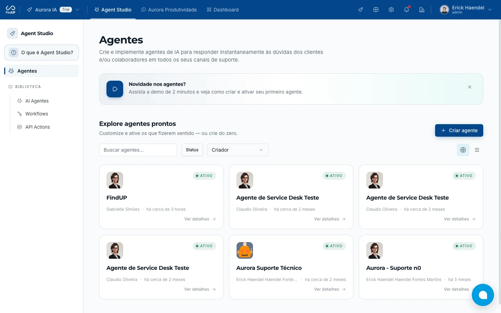The width and height of the screenshot is (501, 313).
Task: Click the Aurora Suporte Técnico robot avatar
Action: tap(245, 250)
